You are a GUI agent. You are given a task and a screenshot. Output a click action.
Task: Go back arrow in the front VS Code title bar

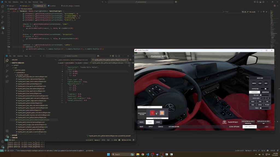41,56
